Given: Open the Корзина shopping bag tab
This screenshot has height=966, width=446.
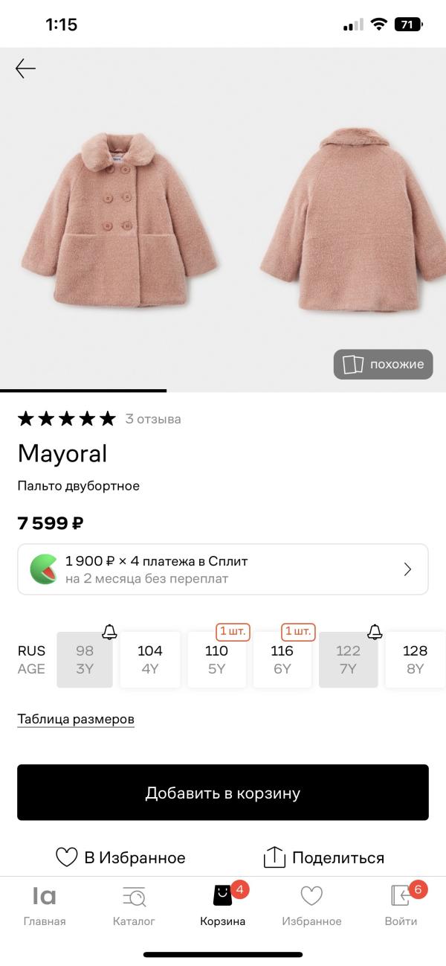Looking at the screenshot, I should tap(223, 904).
